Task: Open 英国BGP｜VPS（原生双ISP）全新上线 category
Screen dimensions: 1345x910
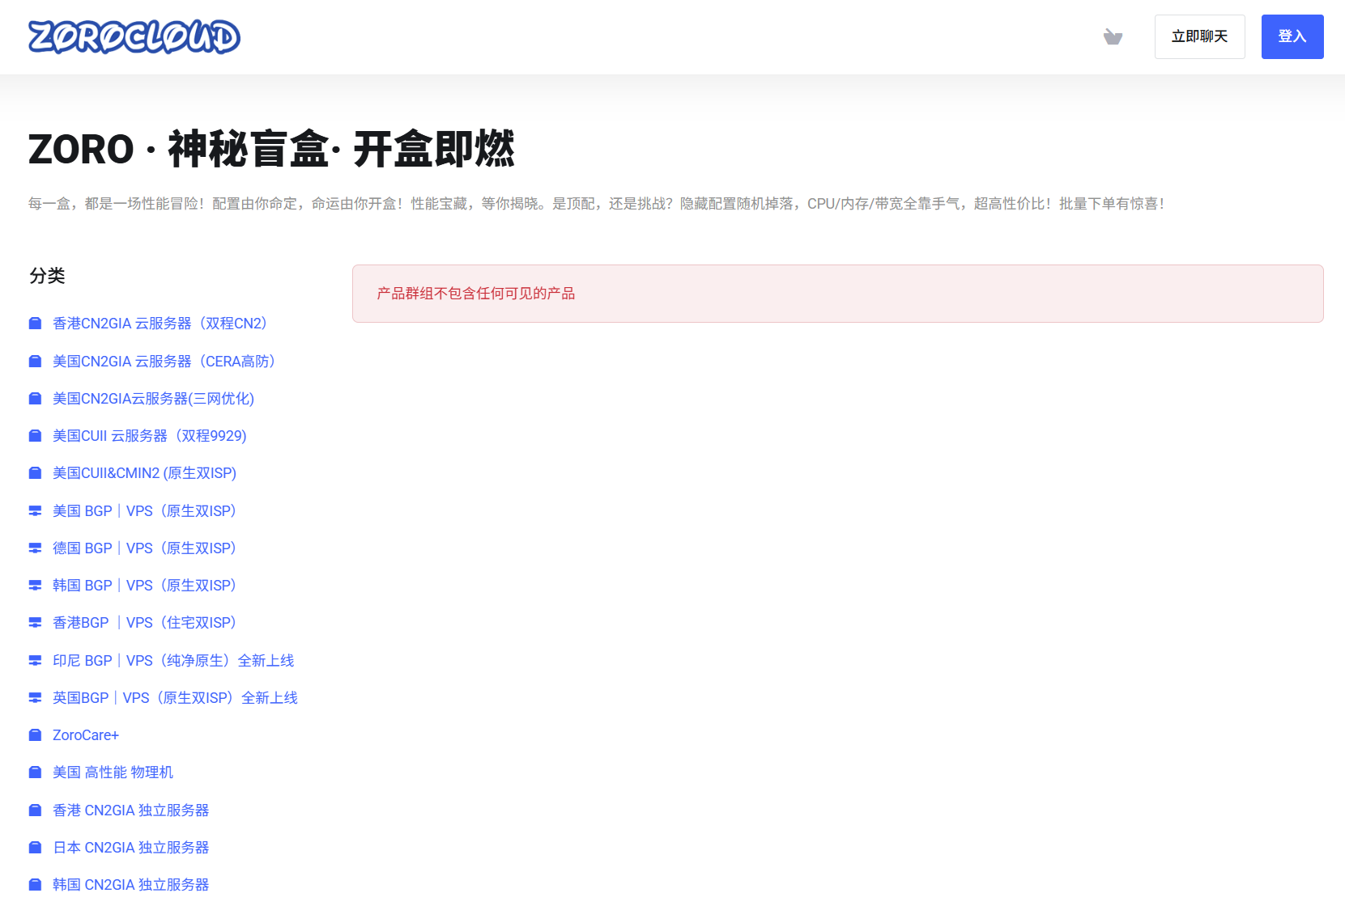Action: point(174,697)
